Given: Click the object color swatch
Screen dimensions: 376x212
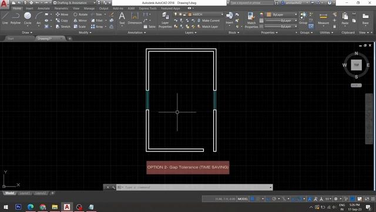Looking at the screenshot, I should click(x=269, y=15).
